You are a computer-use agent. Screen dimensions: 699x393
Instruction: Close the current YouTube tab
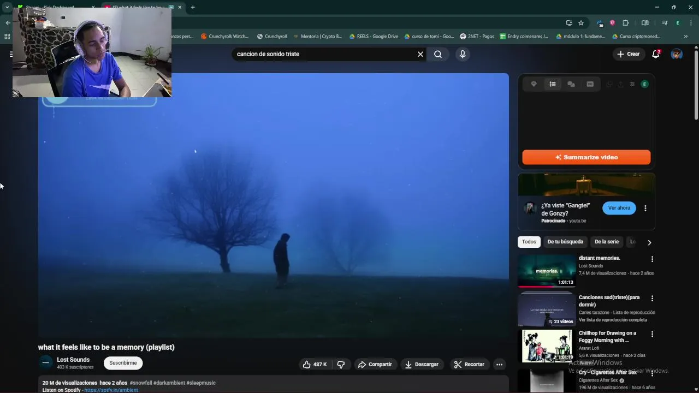pyautogui.click(x=180, y=7)
